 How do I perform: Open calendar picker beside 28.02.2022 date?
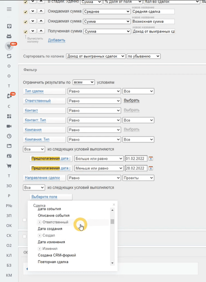click(151, 168)
